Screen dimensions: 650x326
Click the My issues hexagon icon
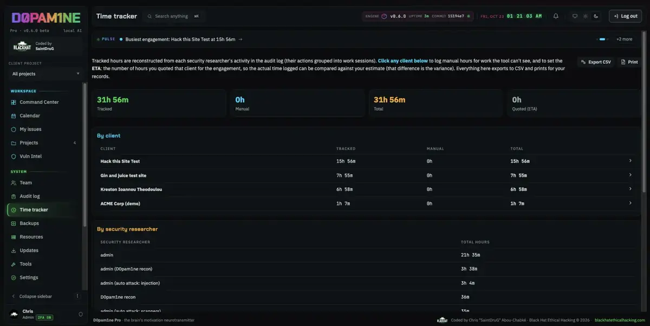(14, 129)
